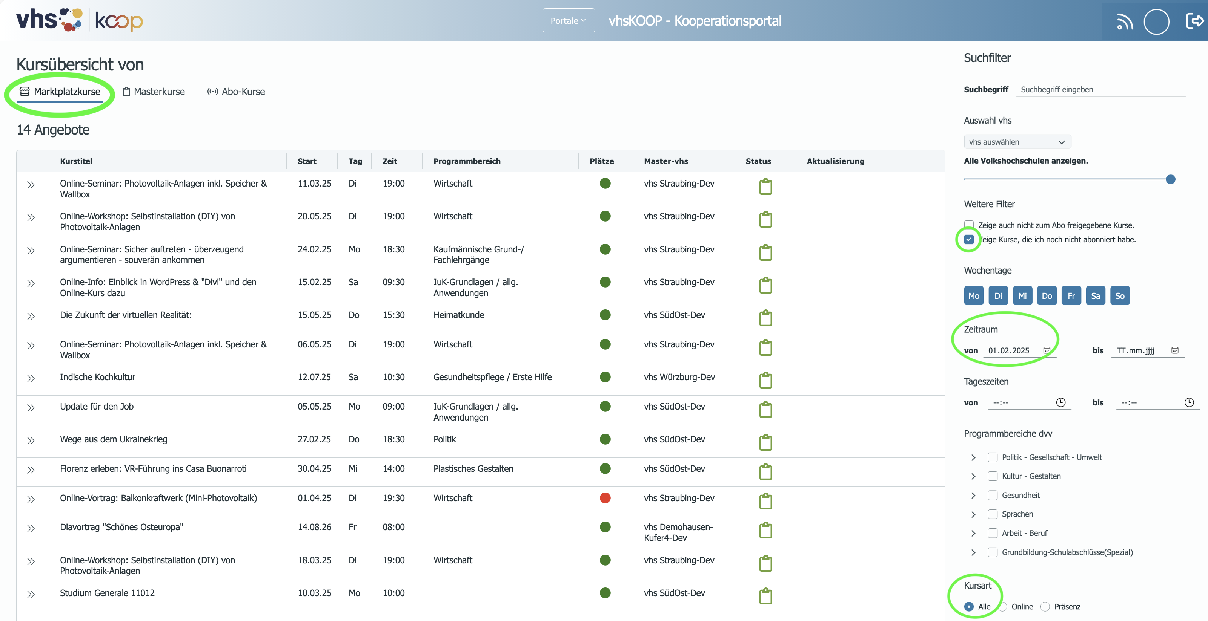Click clipboard status icon for Indische Kochkultur
Screen dimensions: 1208x621
coord(765,380)
